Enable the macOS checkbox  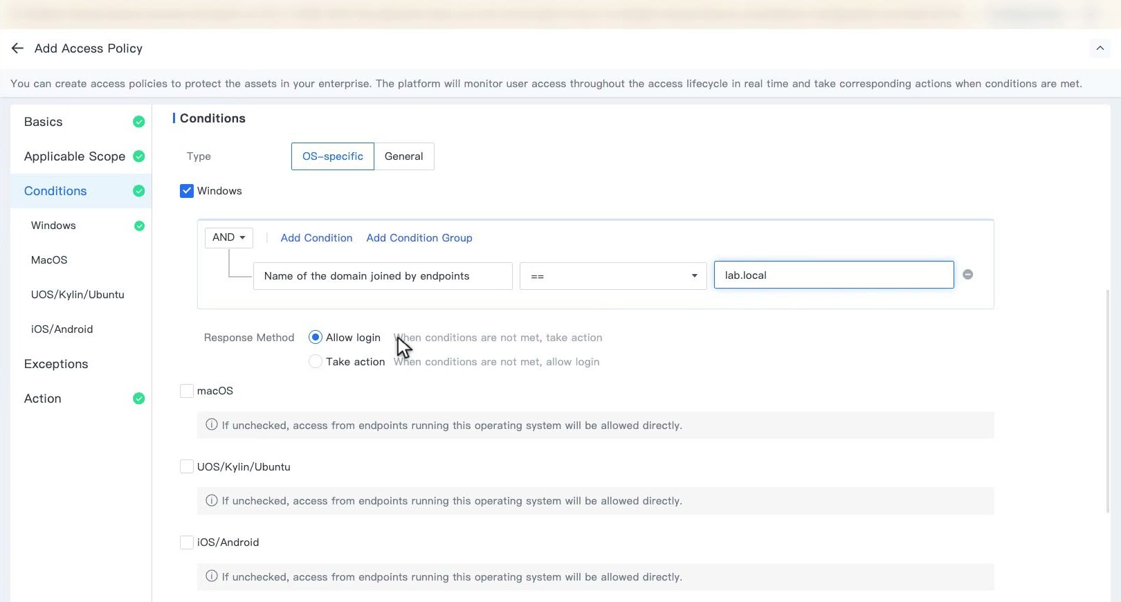pyautogui.click(x=187, y=391)
